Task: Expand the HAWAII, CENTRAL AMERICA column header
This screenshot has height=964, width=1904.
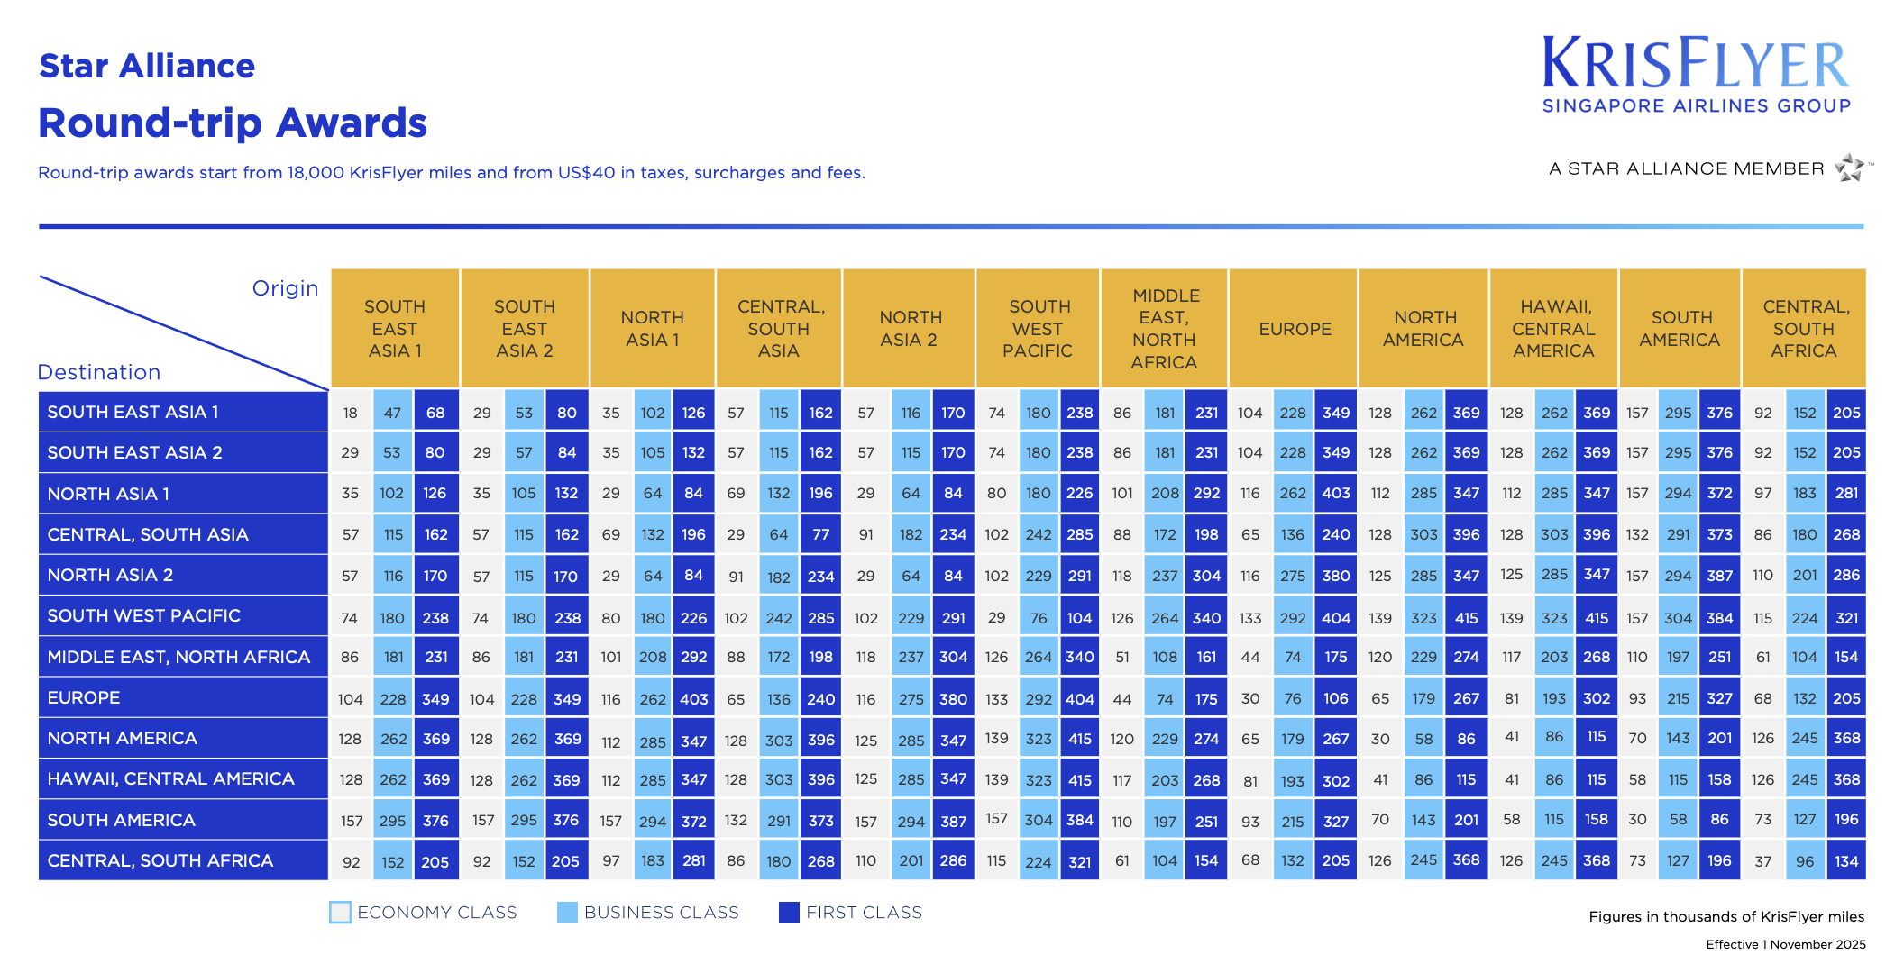Action: 1553,328
